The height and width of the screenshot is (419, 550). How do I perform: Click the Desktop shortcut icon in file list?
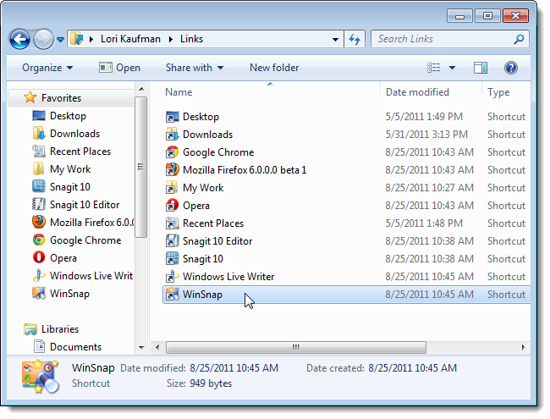[x=172, y=117]
